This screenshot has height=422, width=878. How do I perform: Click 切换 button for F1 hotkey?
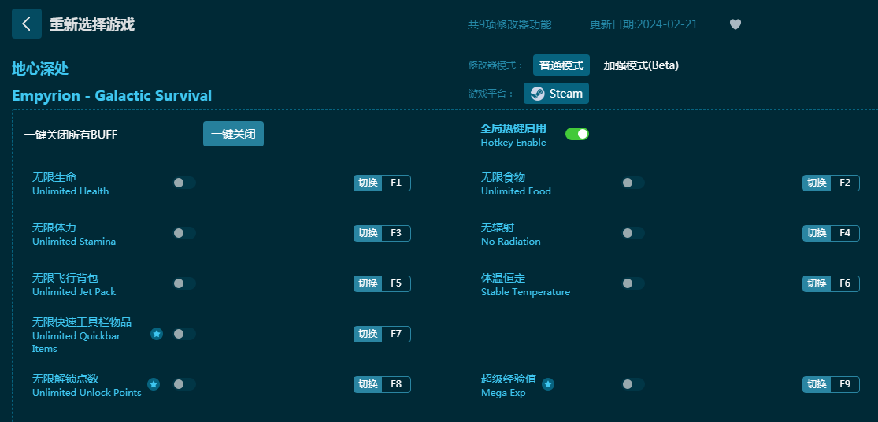click(368, 183)
